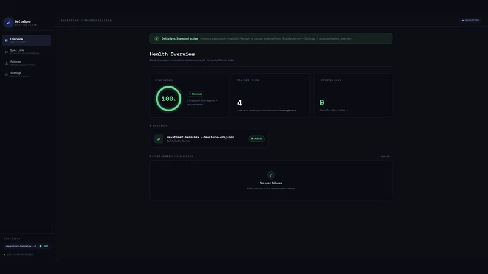Click the Datastore Connected status text
488x274 pixels.
pos(20,255)
